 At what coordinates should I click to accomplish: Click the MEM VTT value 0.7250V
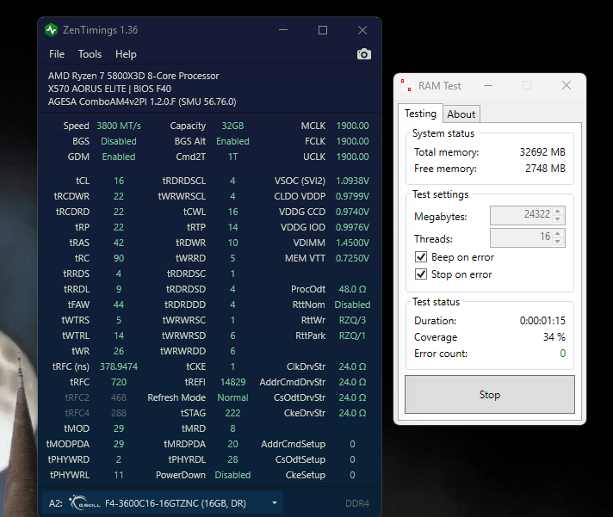pos(352,258)
